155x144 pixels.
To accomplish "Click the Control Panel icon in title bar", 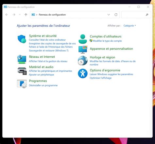I will [5, 7].
